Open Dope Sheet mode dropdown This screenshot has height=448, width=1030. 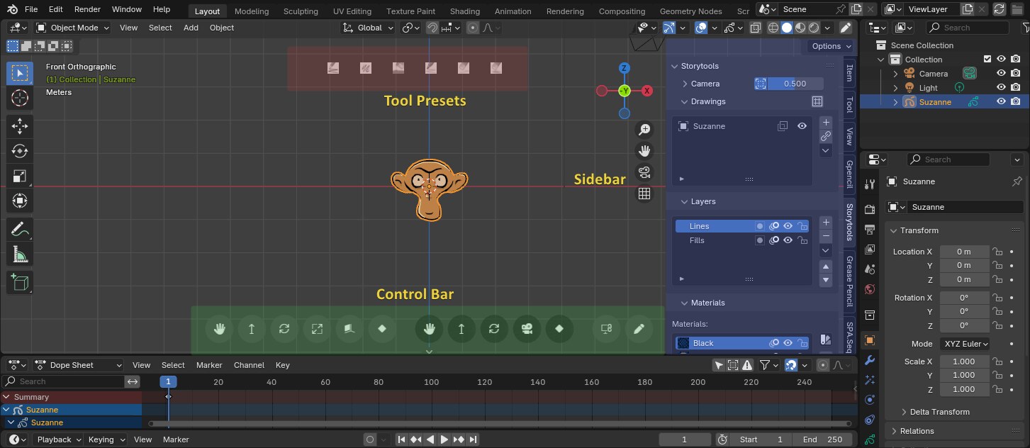coord(79,365)
